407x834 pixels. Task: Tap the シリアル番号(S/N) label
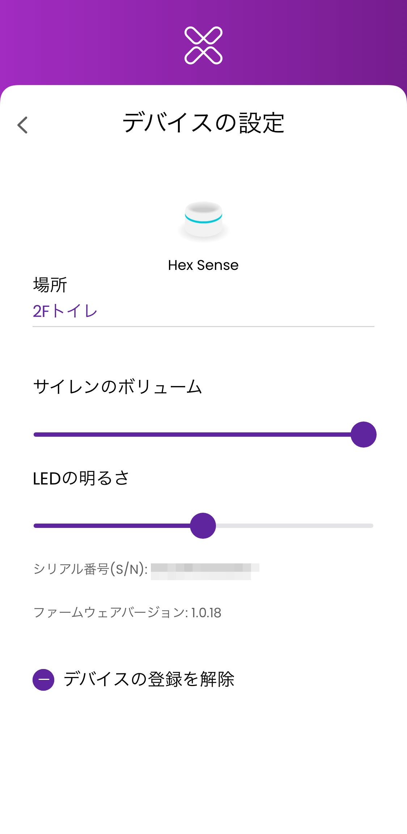click(90, 569)
